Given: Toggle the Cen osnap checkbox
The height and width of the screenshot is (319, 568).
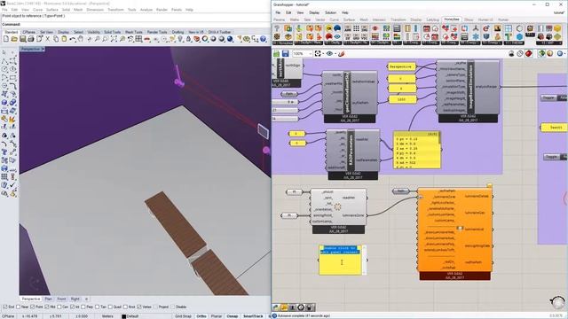Looking at the screenshot, I should [x=59, y=307].
